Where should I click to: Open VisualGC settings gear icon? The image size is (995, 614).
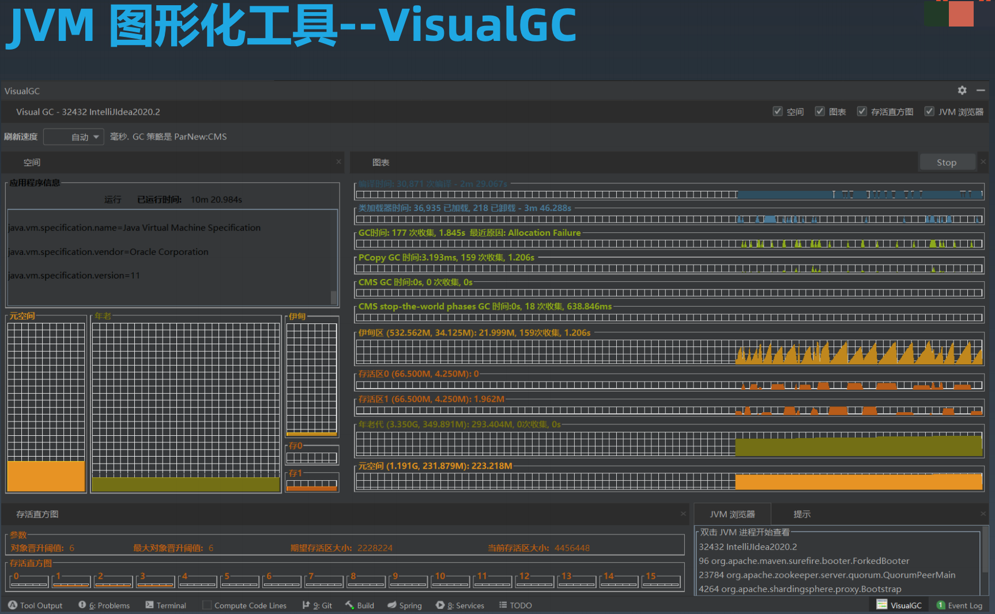[962, 91]
